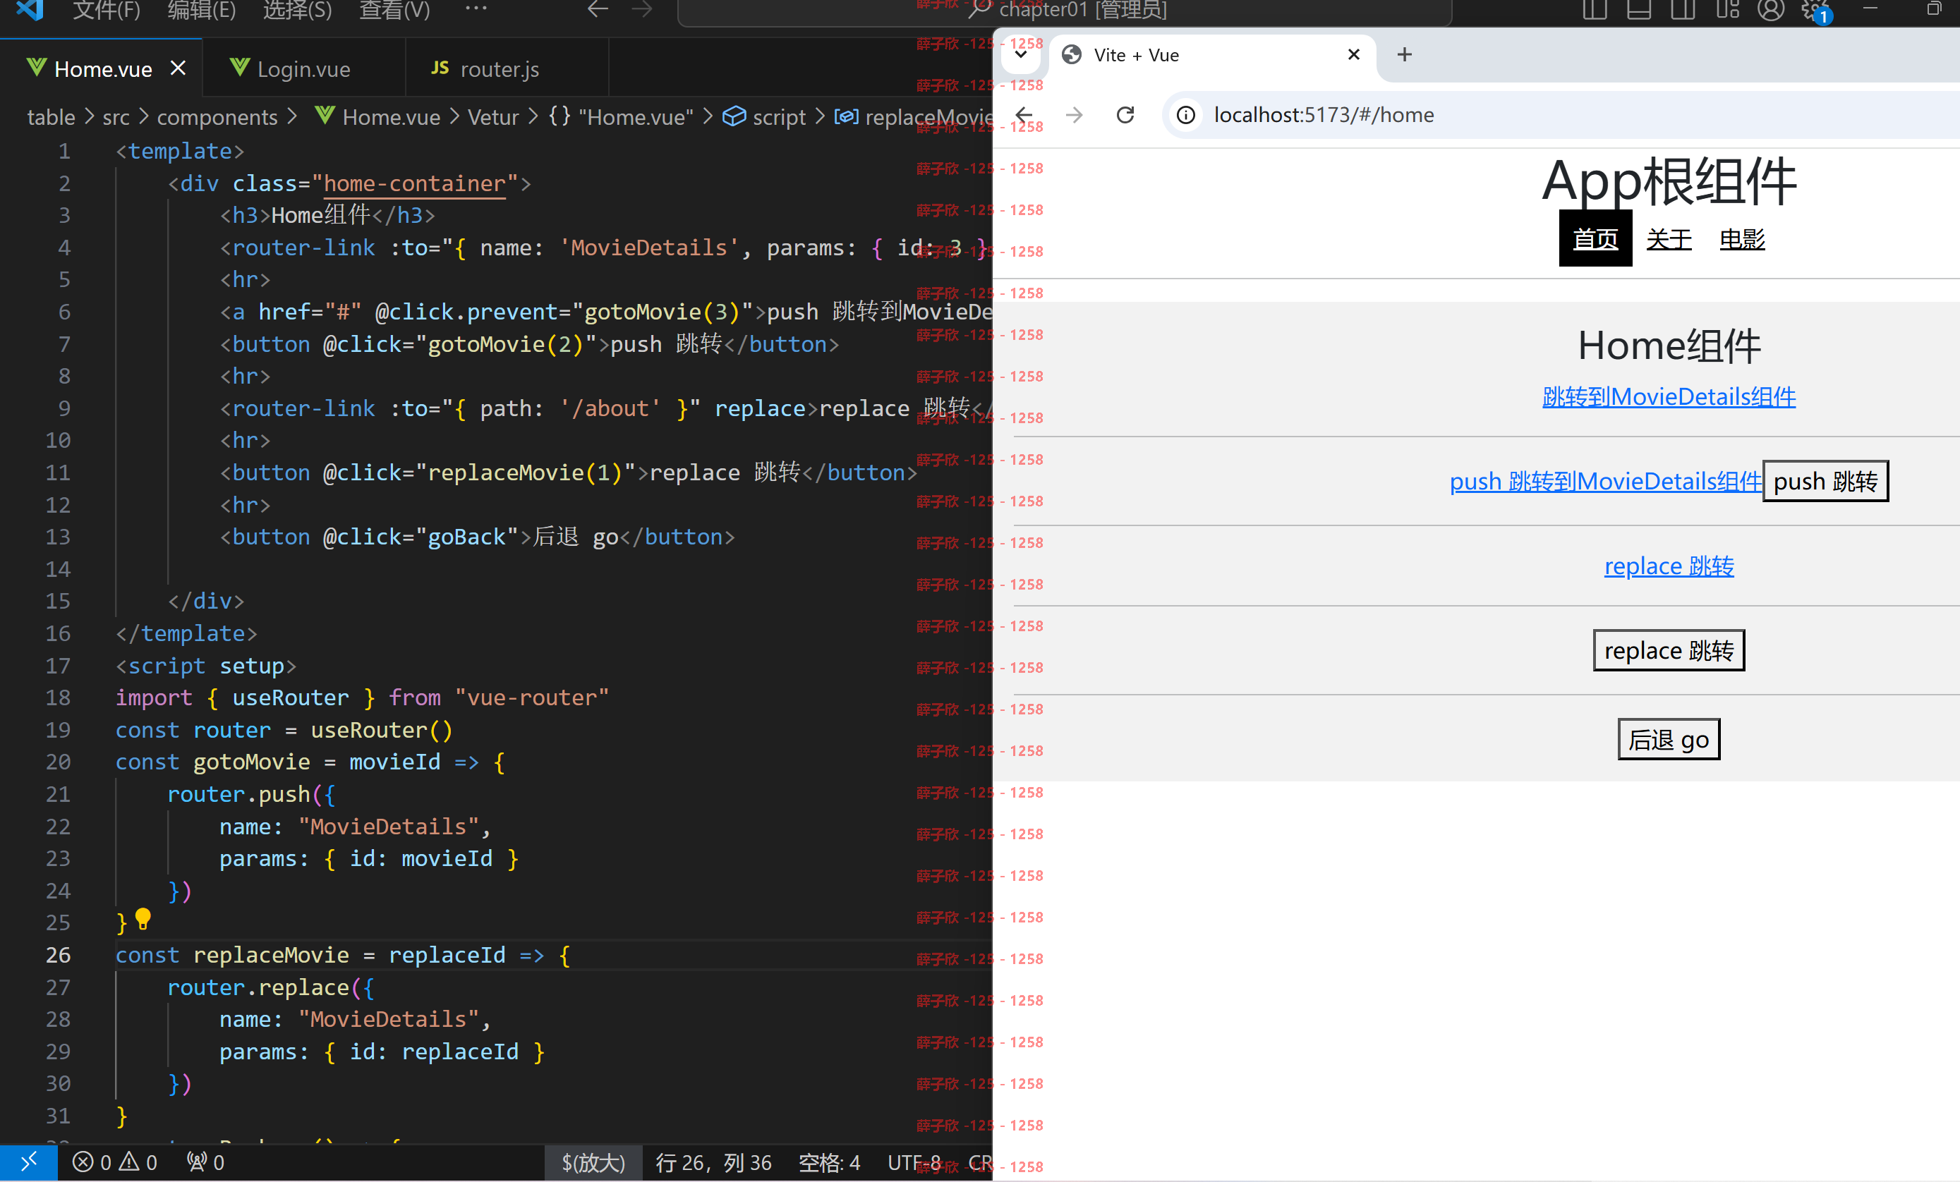The height and width of the screenshot is (1182, 1960).
Task: Change indentation via 空格: 4
Action: (829, 1163)
